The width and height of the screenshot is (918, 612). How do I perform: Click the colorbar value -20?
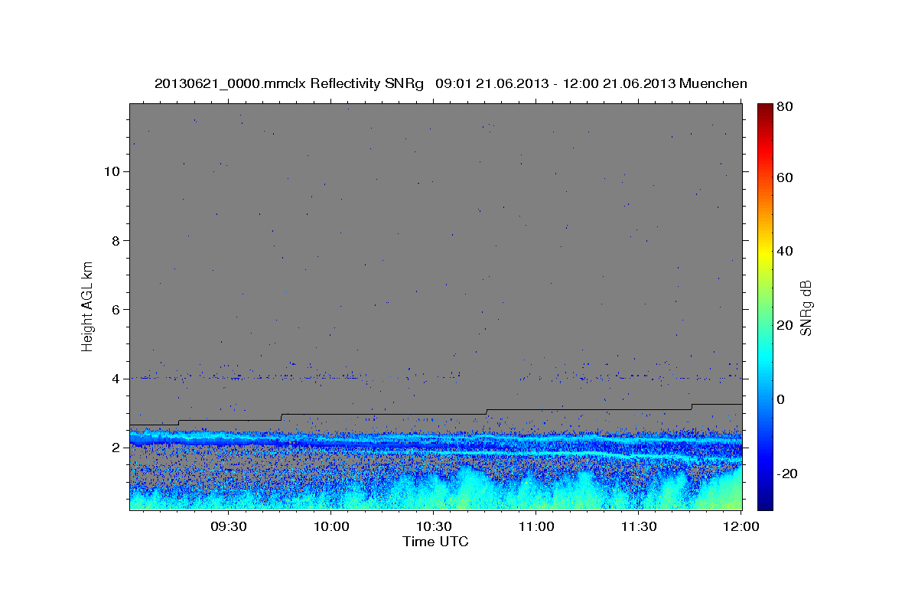(x=787, y=474)
